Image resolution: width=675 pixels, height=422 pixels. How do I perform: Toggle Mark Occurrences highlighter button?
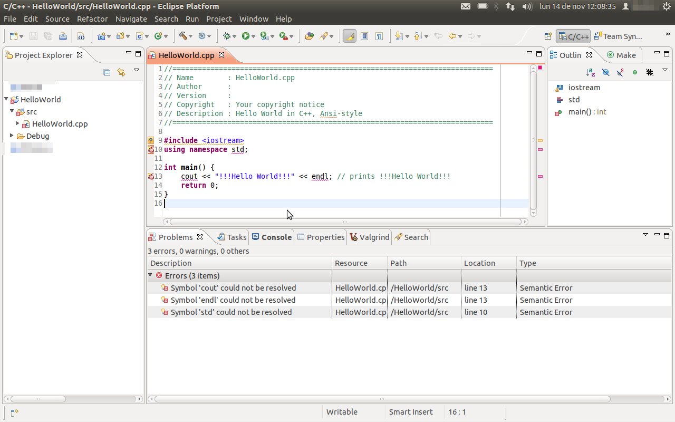[349, 36]
